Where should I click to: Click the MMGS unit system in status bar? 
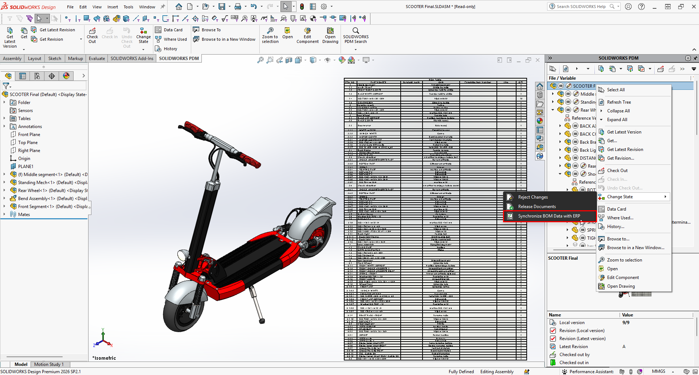point(659,371)
